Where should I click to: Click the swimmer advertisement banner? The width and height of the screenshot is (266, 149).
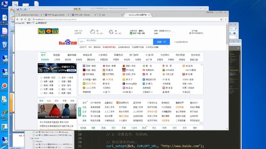[x=57, y=68]
